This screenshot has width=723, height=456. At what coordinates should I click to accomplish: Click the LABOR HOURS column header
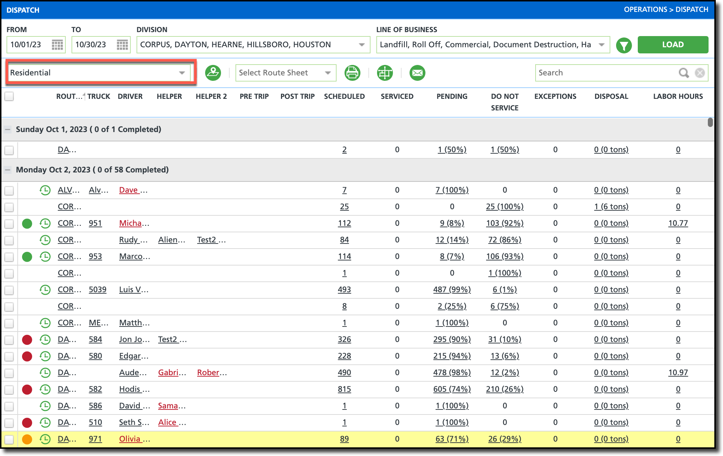678,96
